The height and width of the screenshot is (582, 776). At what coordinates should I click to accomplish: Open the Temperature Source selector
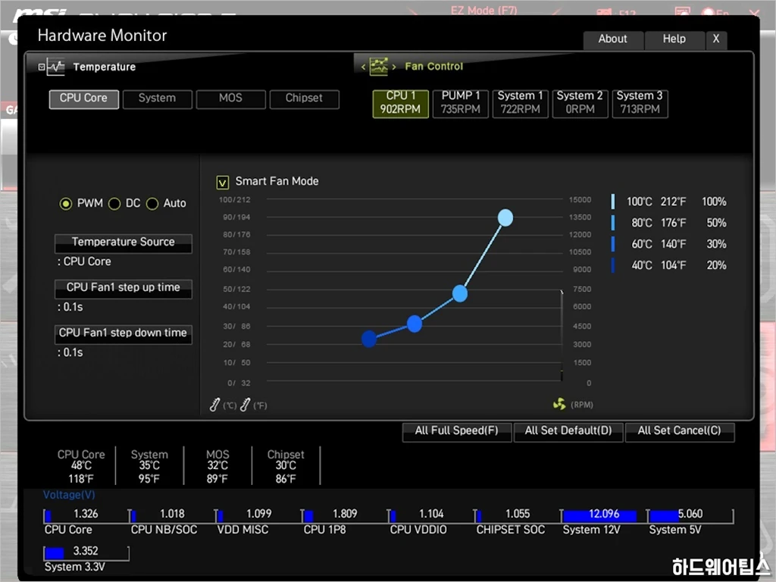tap(124, 243)
